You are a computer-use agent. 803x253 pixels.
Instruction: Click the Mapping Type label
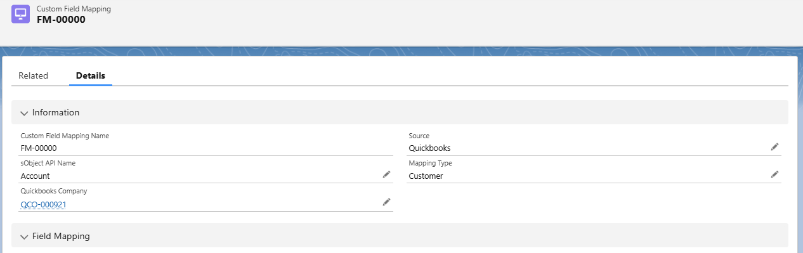(x=430, y=163)
